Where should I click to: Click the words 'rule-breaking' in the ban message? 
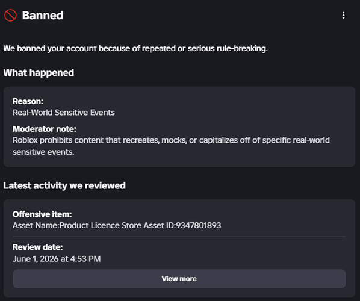[x=242, y=49]
